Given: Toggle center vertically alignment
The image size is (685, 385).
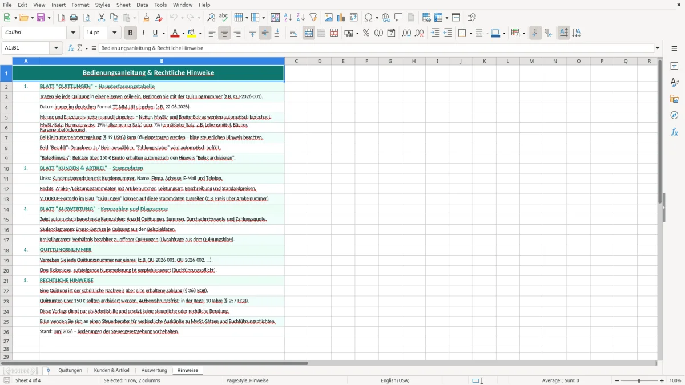Looking at the screenshot, I should (265, 33).
